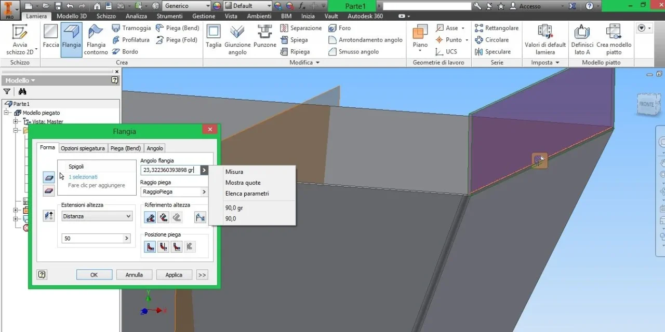Click the Crea modello piatto icon
The width and height of the screenshot is (665, 332).
coord(614,39)
